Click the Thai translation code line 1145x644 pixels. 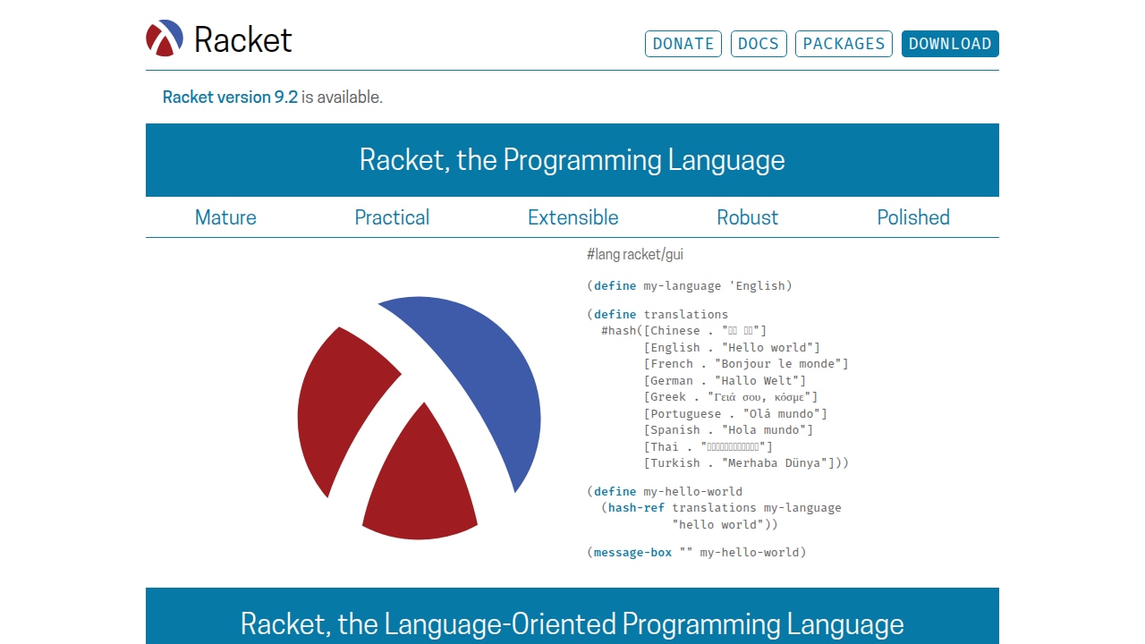pyautogui.click(x=708, y=447)
